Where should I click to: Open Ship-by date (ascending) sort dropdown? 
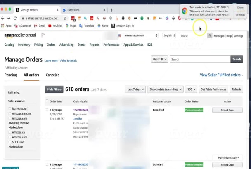pyautogui.click(x=166, y=89)
